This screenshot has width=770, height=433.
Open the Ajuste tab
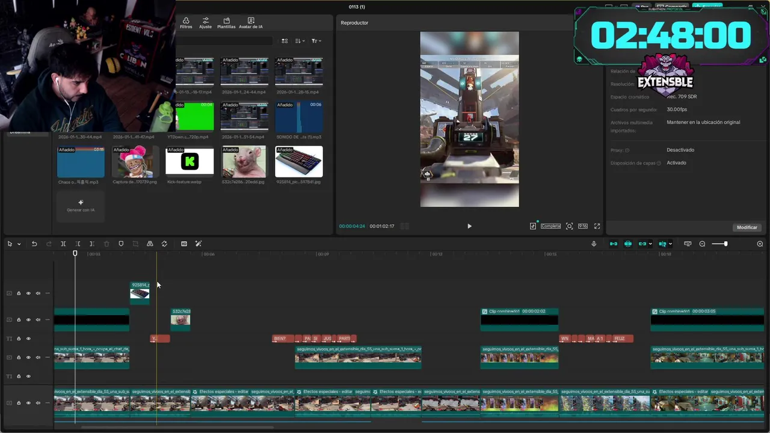click(x=206, y=23)
